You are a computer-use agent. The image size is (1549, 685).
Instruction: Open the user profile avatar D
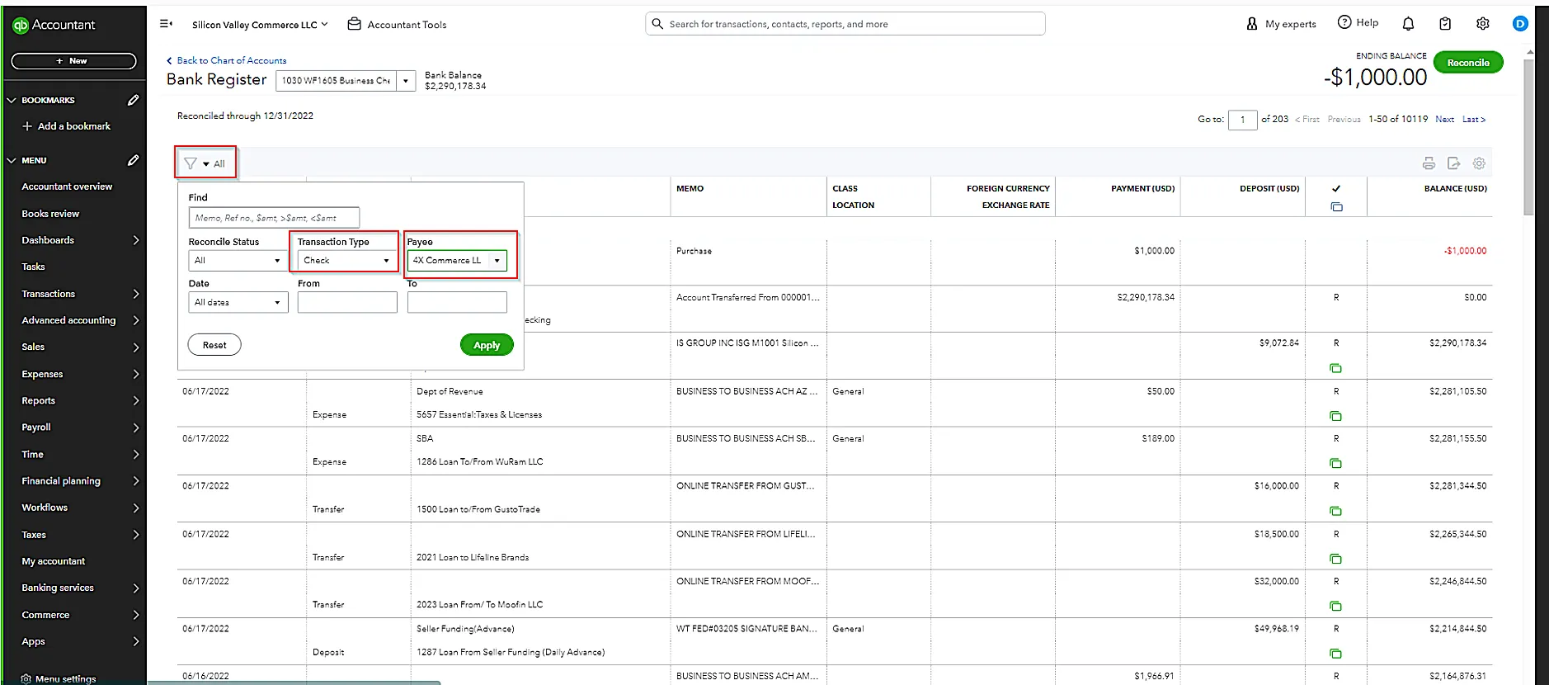[x=1520, y=24]
